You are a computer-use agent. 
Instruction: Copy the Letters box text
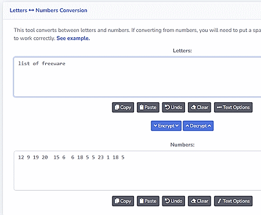click(x=123, y=107)
